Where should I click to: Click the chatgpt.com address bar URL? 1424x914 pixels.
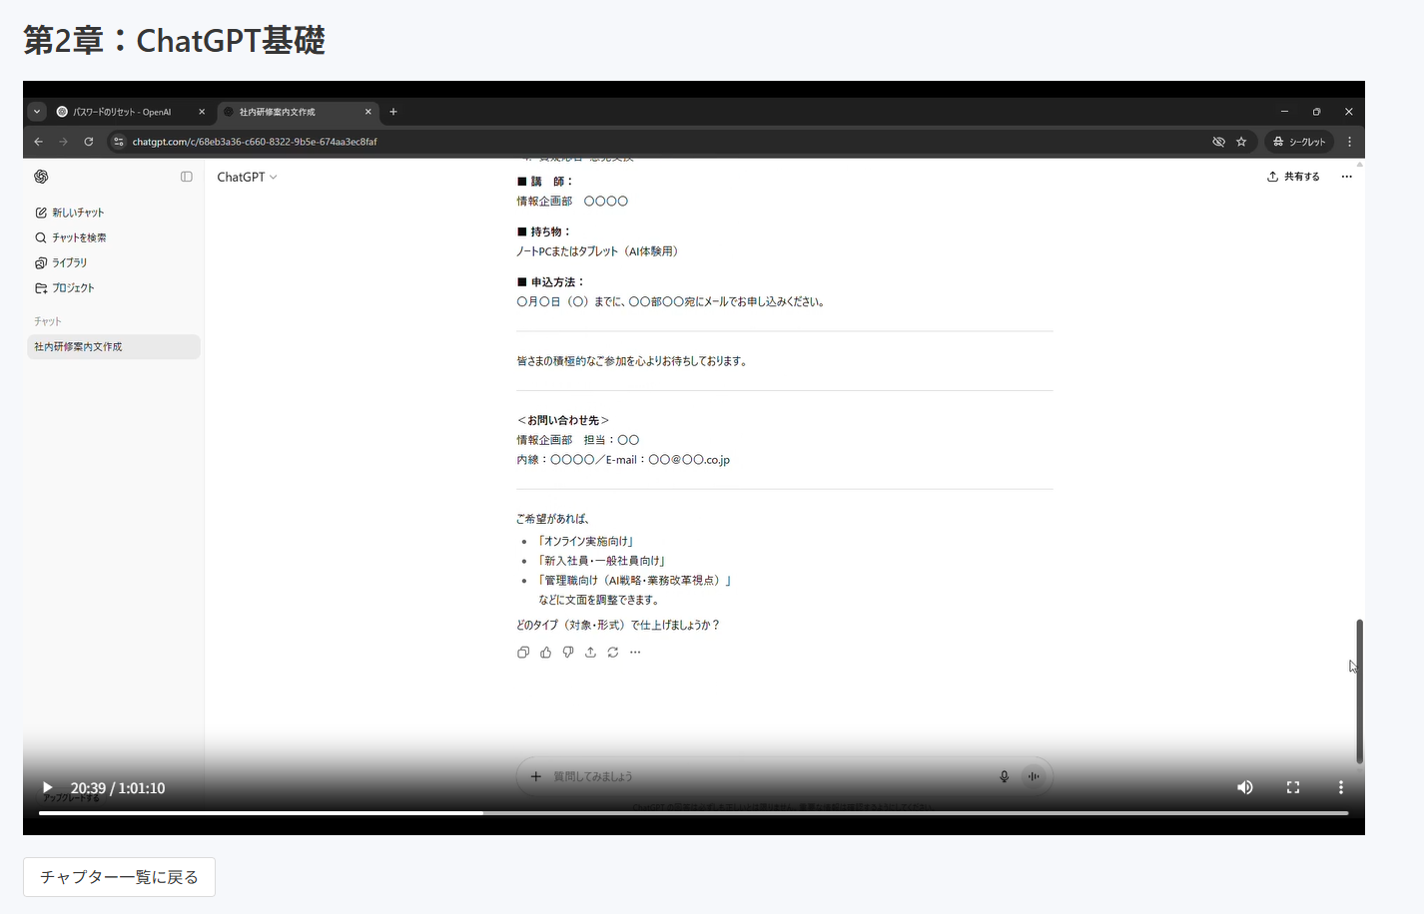pos(255,142)
